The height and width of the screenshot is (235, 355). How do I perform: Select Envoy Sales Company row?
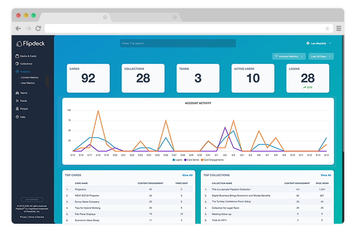point(129,202)
